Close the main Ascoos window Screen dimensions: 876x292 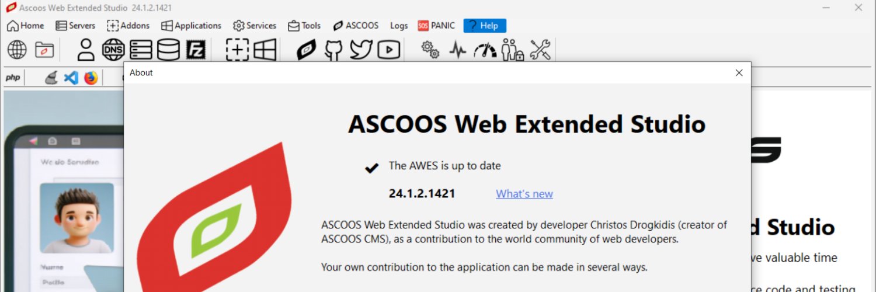[x=858, y=8]
